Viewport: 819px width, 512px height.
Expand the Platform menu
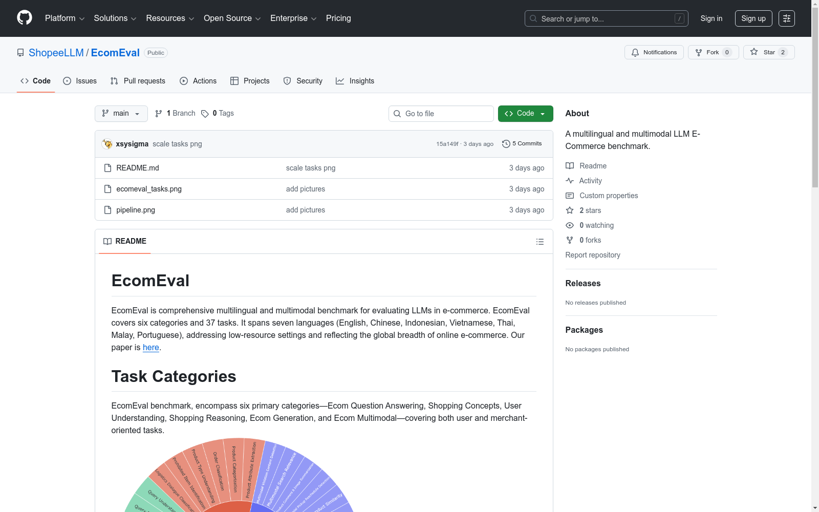coord(65,18)
